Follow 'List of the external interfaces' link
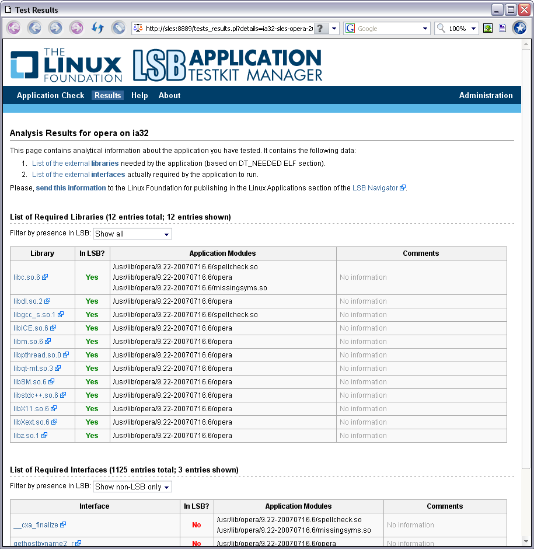534x549 pixels. coord(78,175)
